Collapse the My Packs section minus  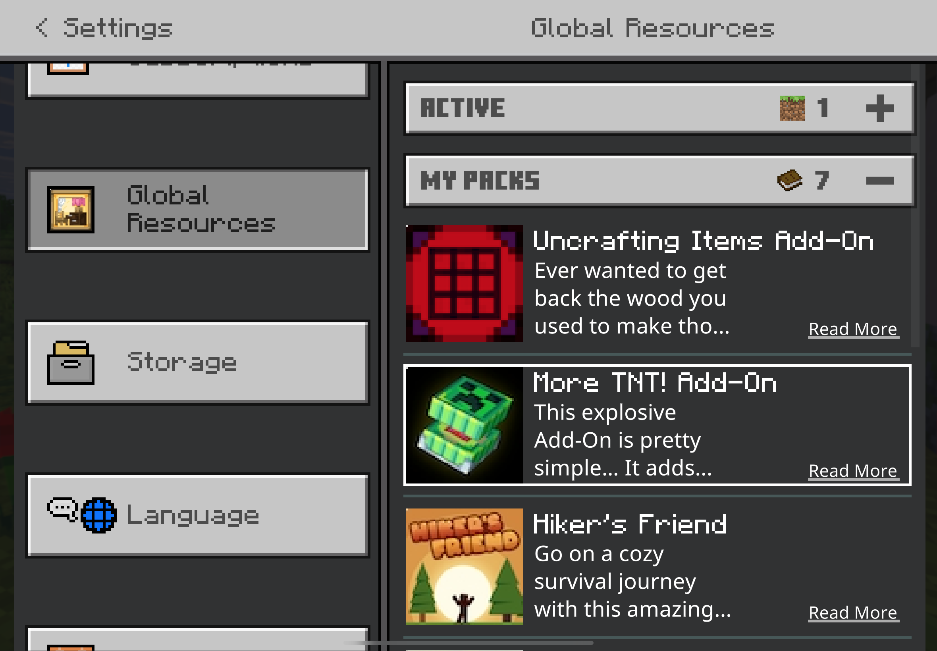tap(880, 180)
